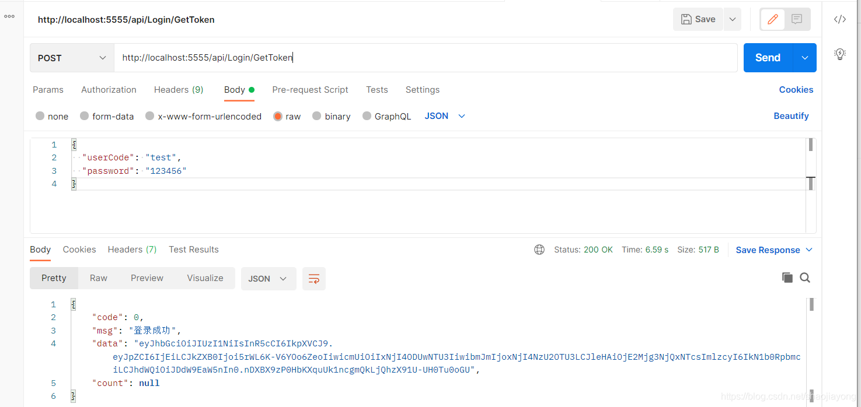The width and height of the screenshot is (861, 407).
Task: Click the three-dot menu in left sidebar
Action: pos(9,16)
